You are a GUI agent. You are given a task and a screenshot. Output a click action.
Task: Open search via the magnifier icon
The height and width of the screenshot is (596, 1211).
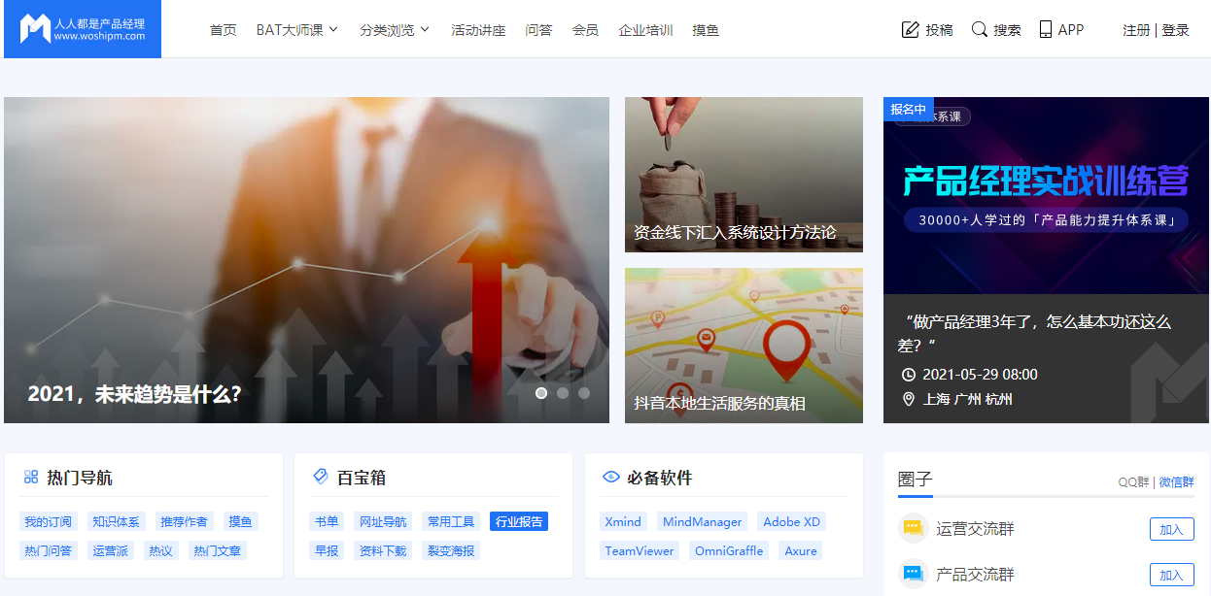[980, 29]
